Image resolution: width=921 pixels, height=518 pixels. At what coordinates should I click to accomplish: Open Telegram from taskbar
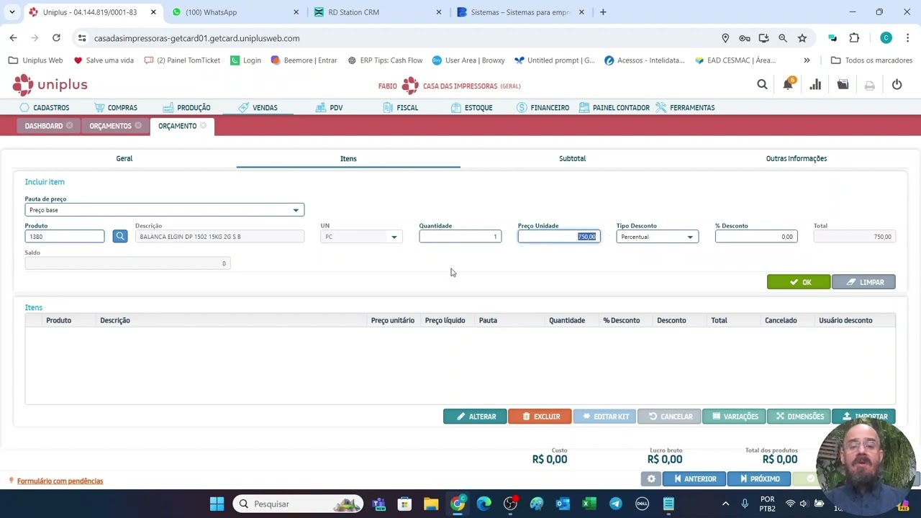[615, 504]
